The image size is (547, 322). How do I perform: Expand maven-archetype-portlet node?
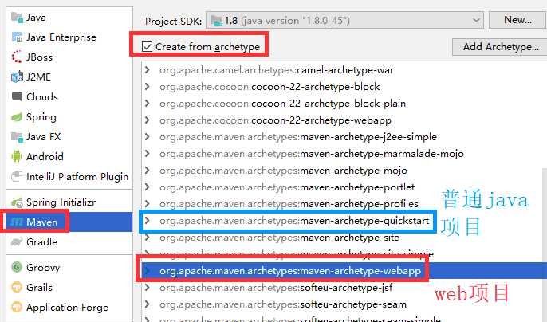[x=148, y=187]
